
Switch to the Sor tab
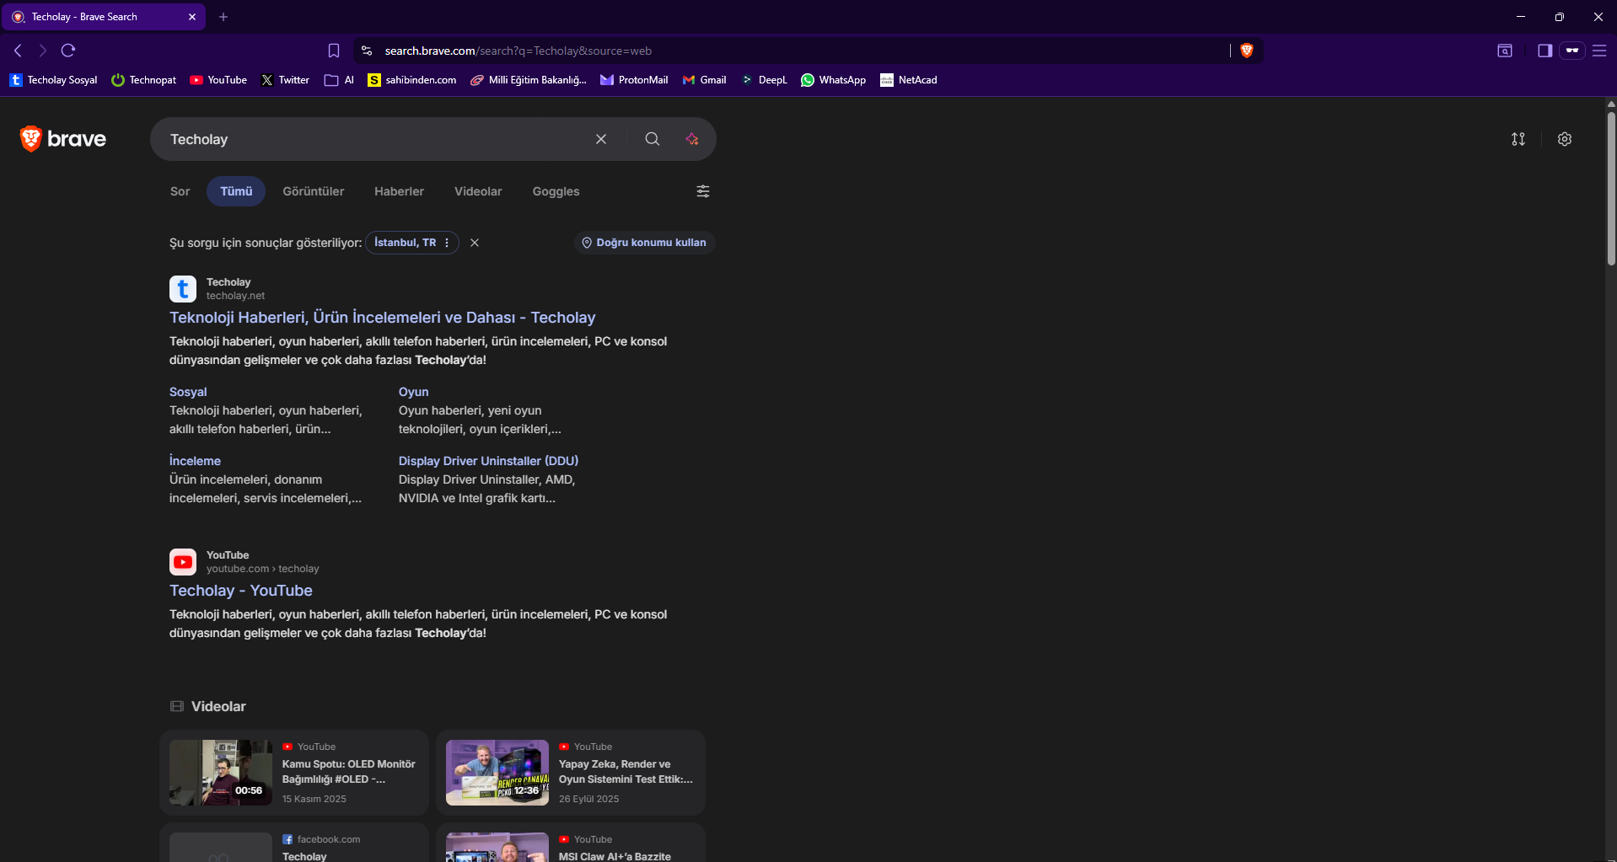pyautogui.click(x=180, y=191)
